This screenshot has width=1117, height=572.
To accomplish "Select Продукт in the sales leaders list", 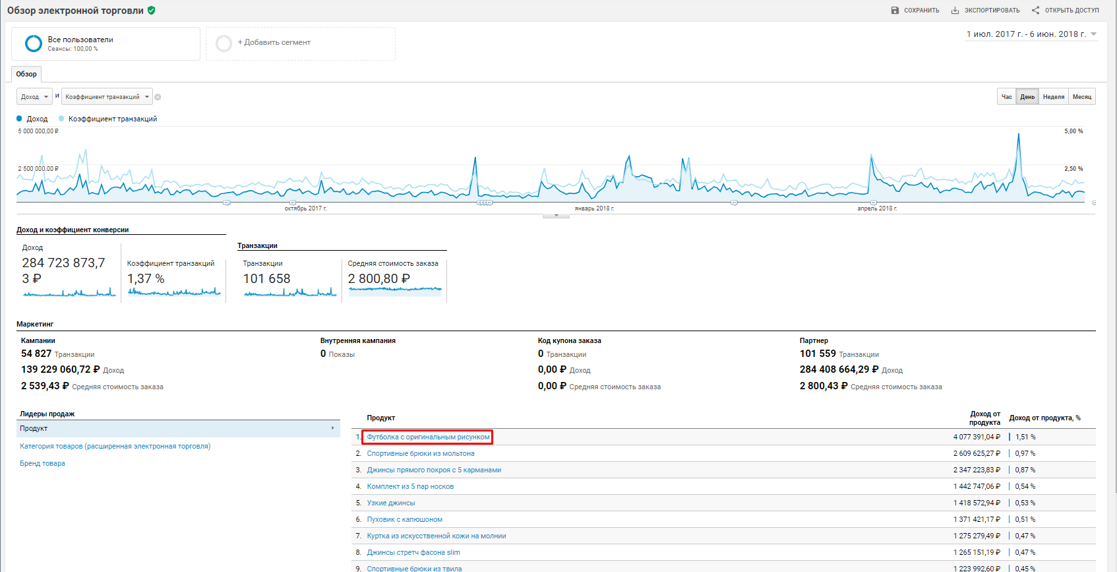I will click(x=178, y=429).
